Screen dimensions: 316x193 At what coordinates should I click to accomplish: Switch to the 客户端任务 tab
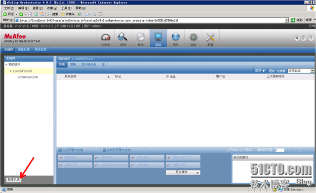(x=89, y=64)
